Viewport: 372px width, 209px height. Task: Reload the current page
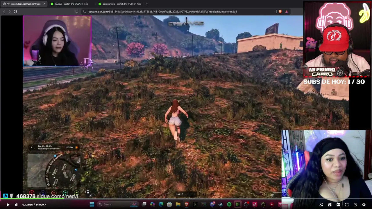pyautogui.click(x=15, y=12)
